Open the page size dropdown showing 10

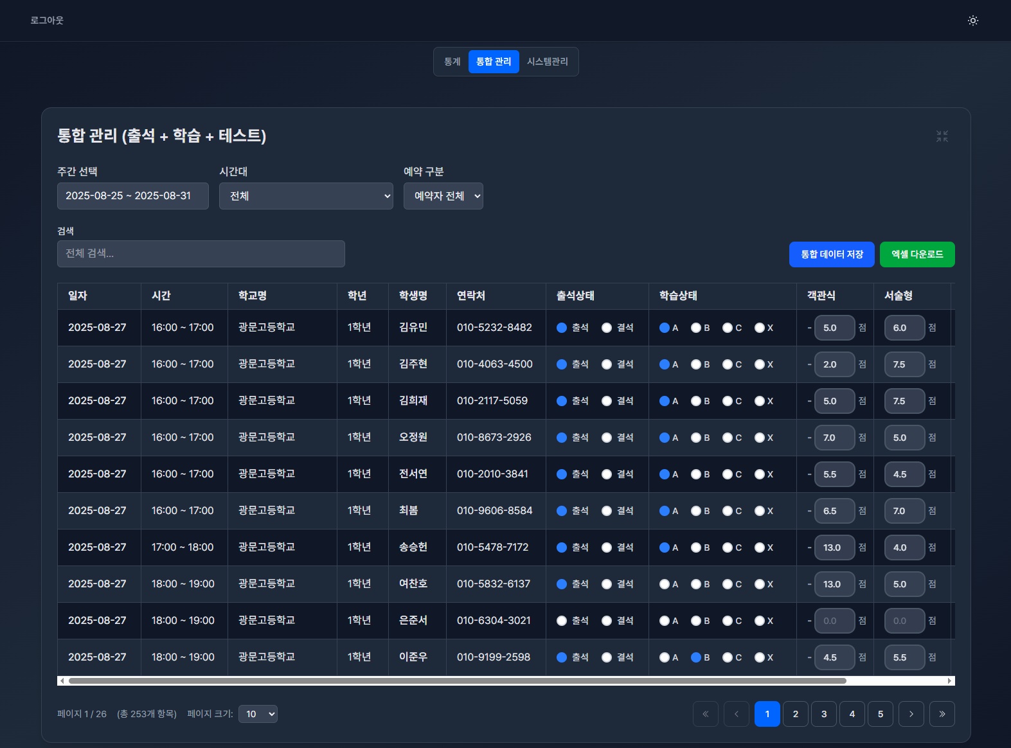click(x=258, y=714)
